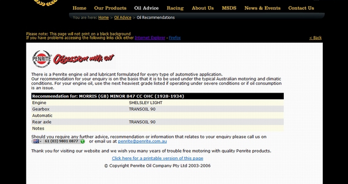Click the golden laurel site logo
The image size is (348, 184).
46,2
